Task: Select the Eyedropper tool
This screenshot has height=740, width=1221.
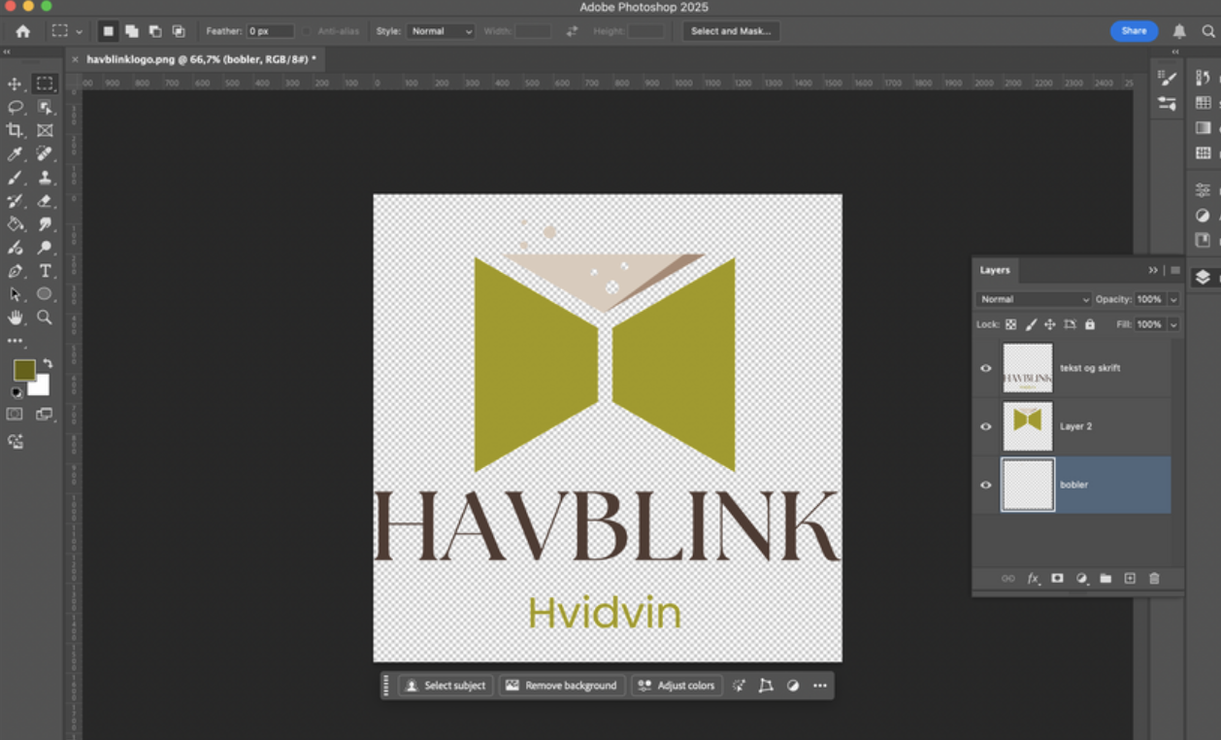Action: (x=15, y=153)
